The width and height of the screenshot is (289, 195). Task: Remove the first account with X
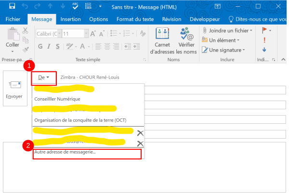140,133
